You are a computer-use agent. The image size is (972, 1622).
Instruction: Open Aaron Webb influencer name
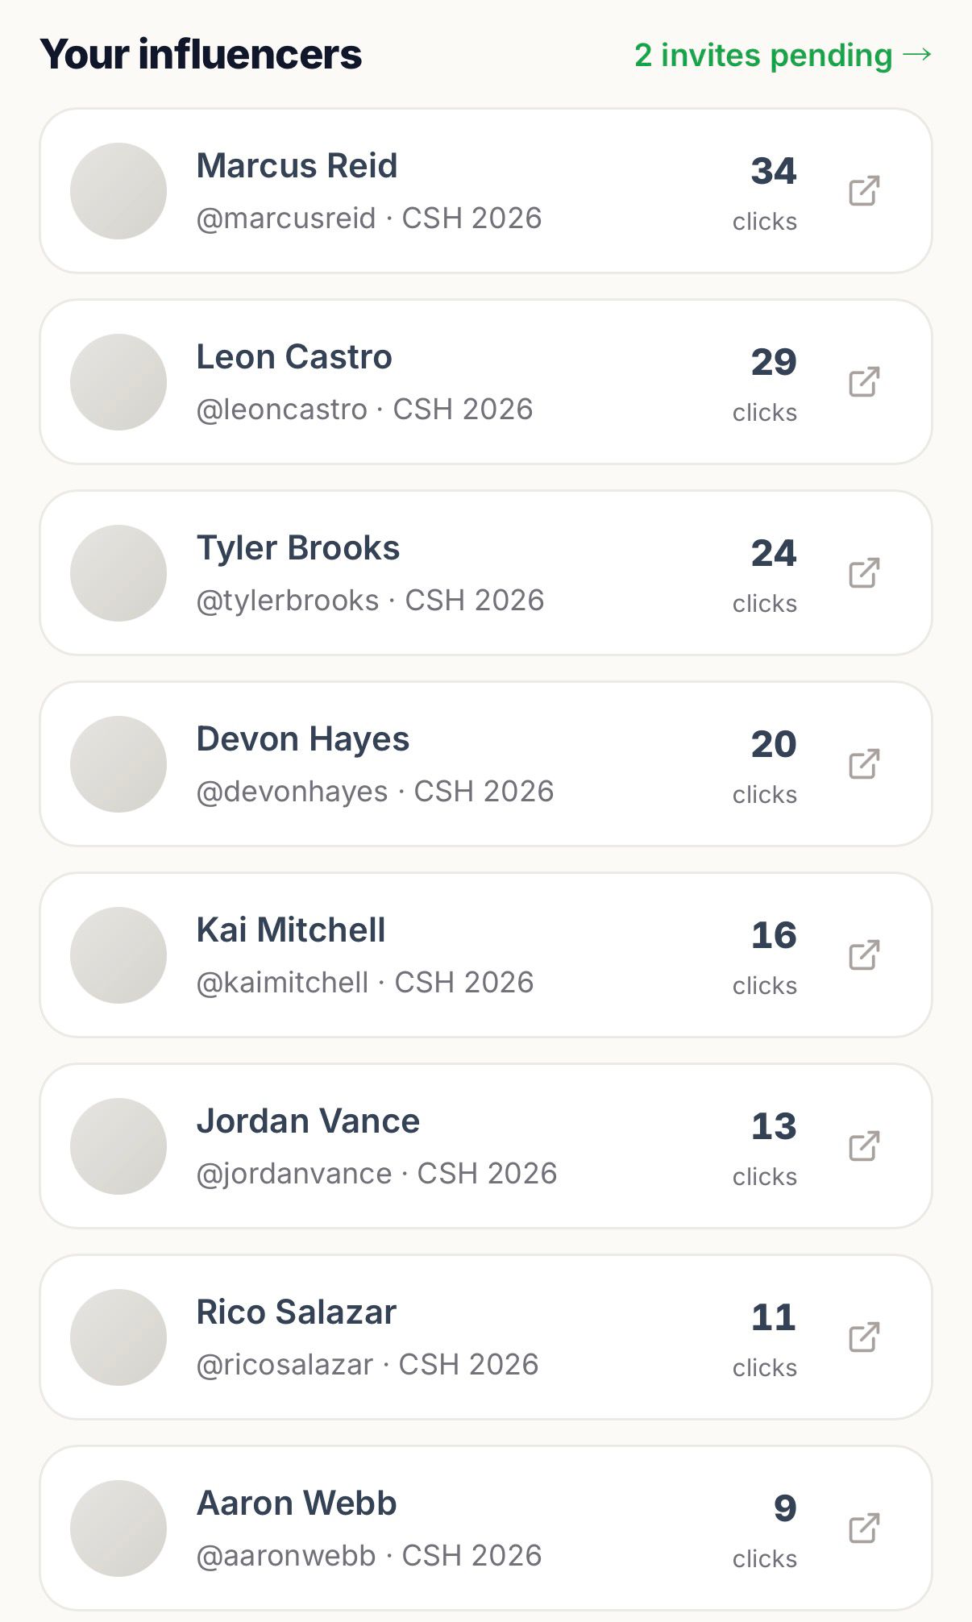[297, 1503]
